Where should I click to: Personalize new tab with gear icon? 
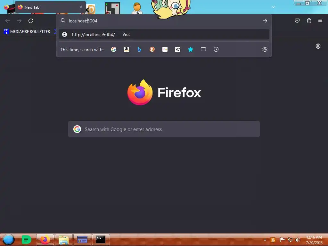318,46
